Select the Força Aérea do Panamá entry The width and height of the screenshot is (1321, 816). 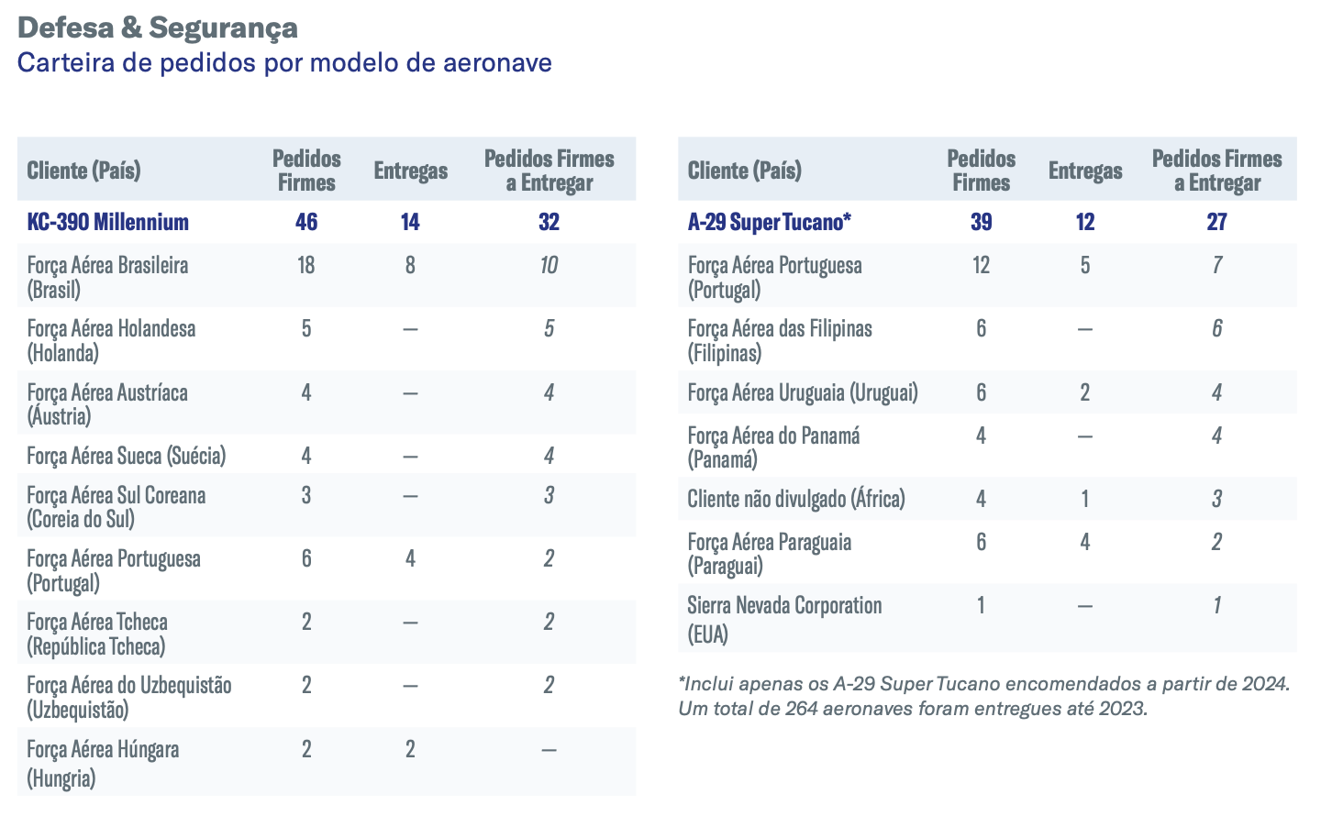coord(773,447)
